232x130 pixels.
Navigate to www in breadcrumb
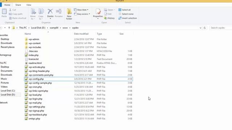65,28
